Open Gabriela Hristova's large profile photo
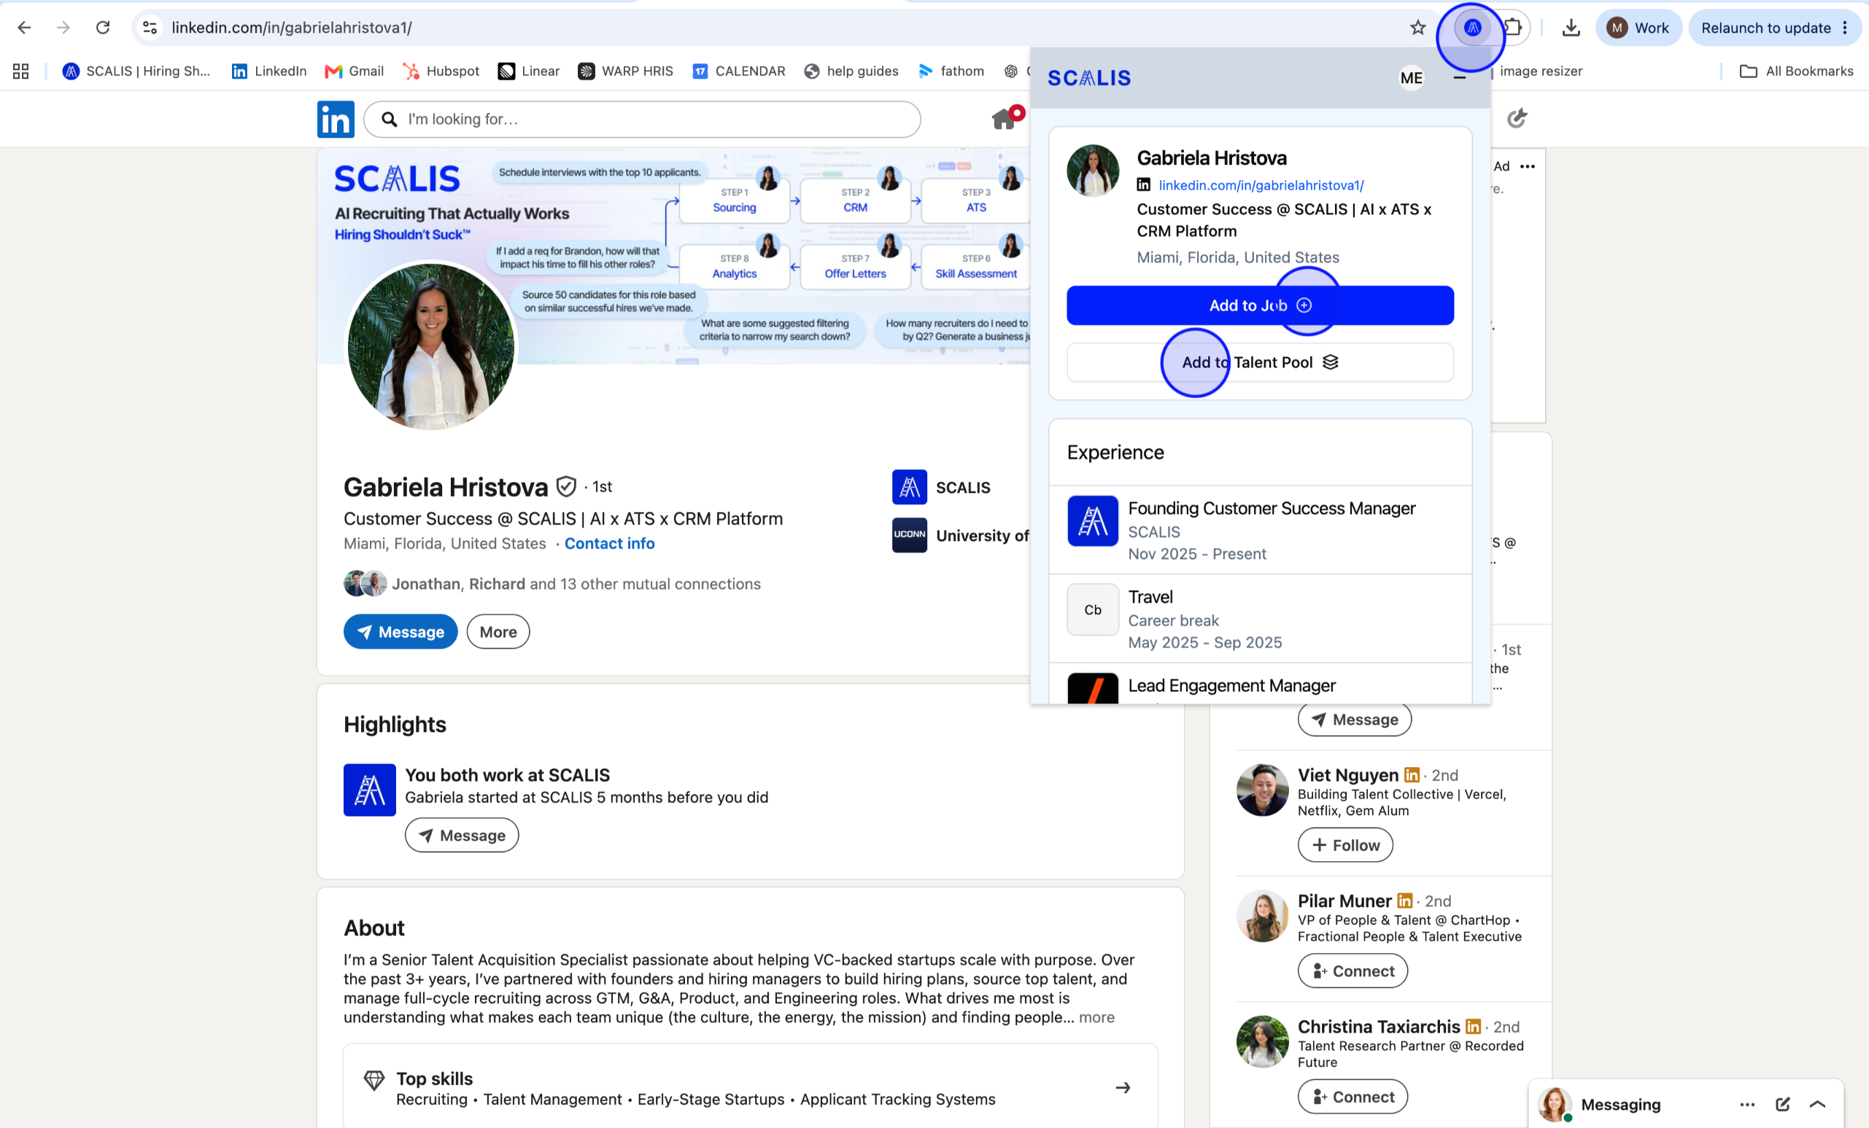Viewport: 1869px width, 1128px height. click(431, 346)
